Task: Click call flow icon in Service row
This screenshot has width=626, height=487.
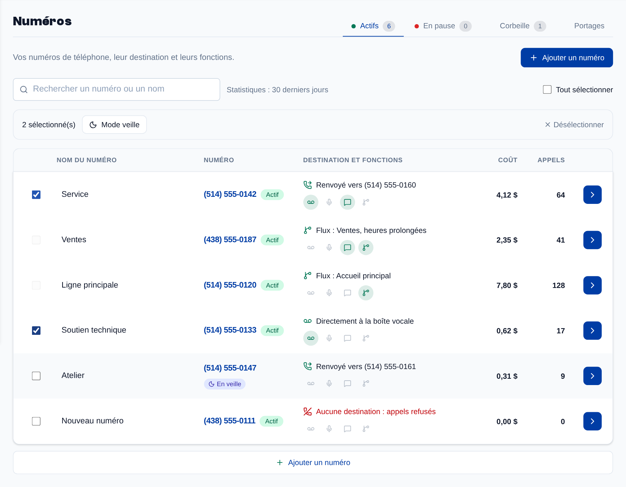Action: (x=366, y=202)
